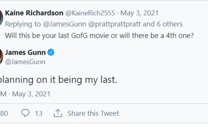Open James Gunn's profile picture
Viewport: 208px width, 127px height.
pyautogui.click(x=1, y=57)
